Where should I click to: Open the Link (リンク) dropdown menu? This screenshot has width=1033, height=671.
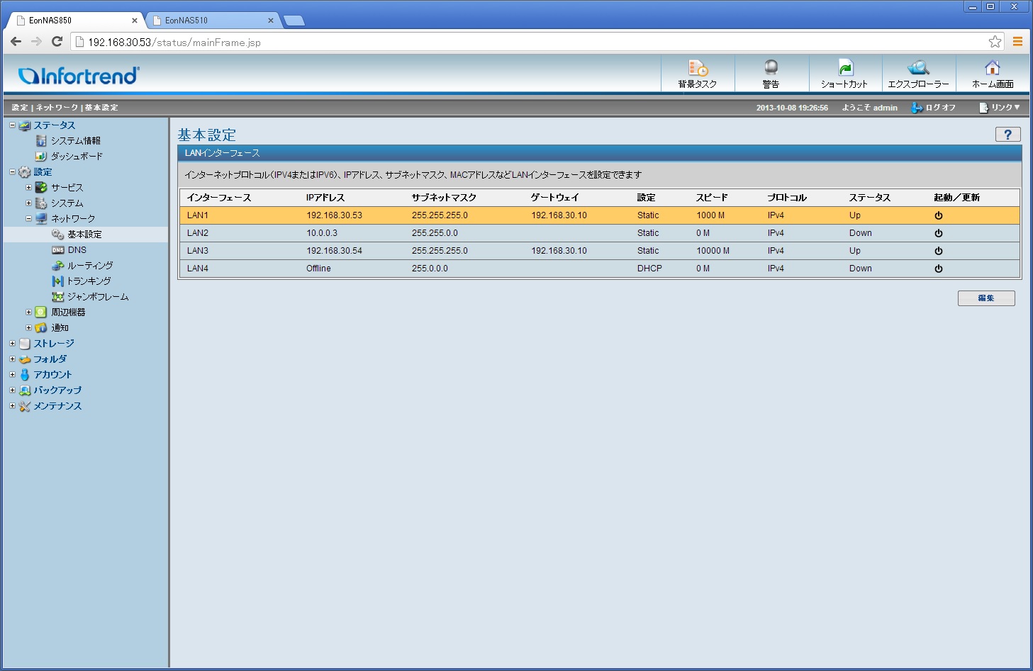1000,108
